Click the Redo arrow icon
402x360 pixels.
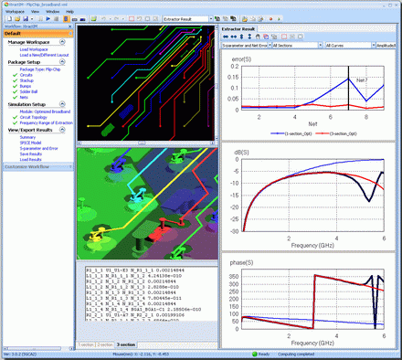click(x=116, y=19)
